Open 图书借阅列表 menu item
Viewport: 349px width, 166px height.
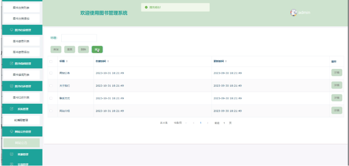[21, 75]
